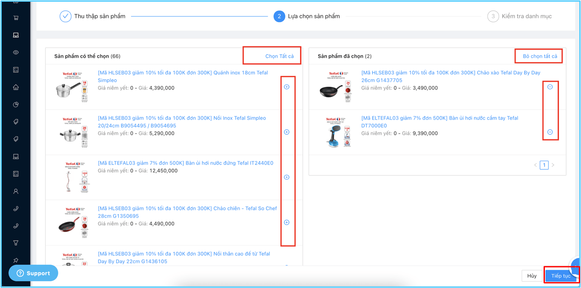Click Chọn Tất cả to select all products
The image size is (581, 288).
(279, 56)
